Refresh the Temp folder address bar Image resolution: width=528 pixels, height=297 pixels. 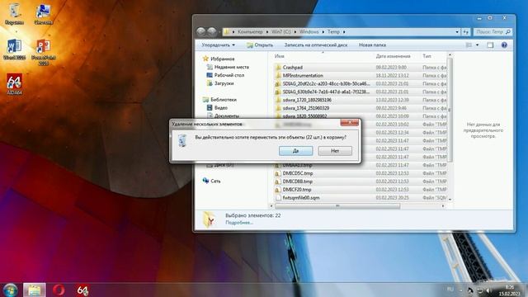point(465,31)
